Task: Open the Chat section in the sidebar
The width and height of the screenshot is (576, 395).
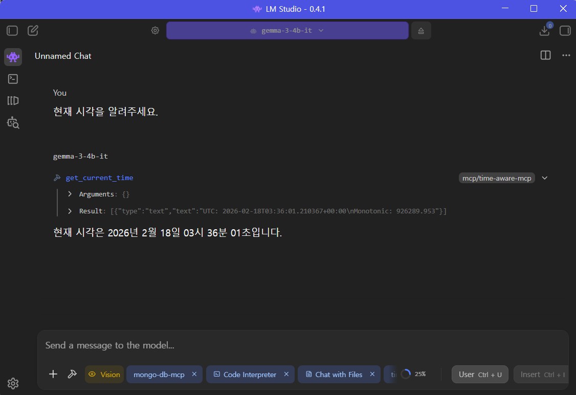Action: pos(13,57)
